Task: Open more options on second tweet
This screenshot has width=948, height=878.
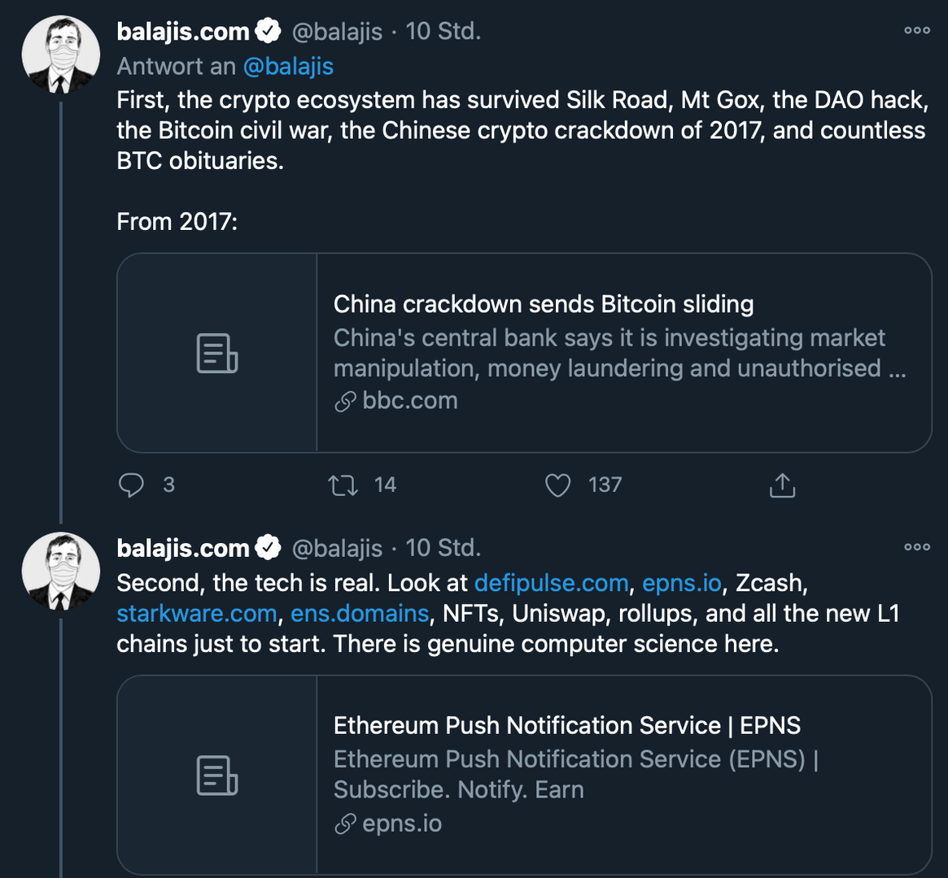Action: click(x=917, y=547)
